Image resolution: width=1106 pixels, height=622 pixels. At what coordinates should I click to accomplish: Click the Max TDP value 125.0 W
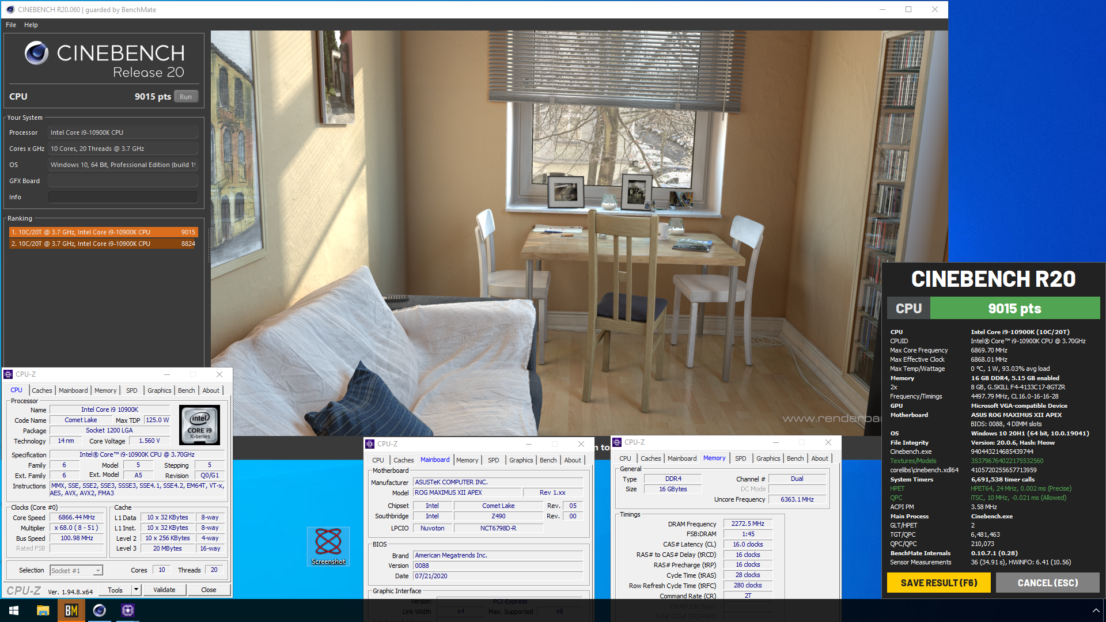[157, 420]
